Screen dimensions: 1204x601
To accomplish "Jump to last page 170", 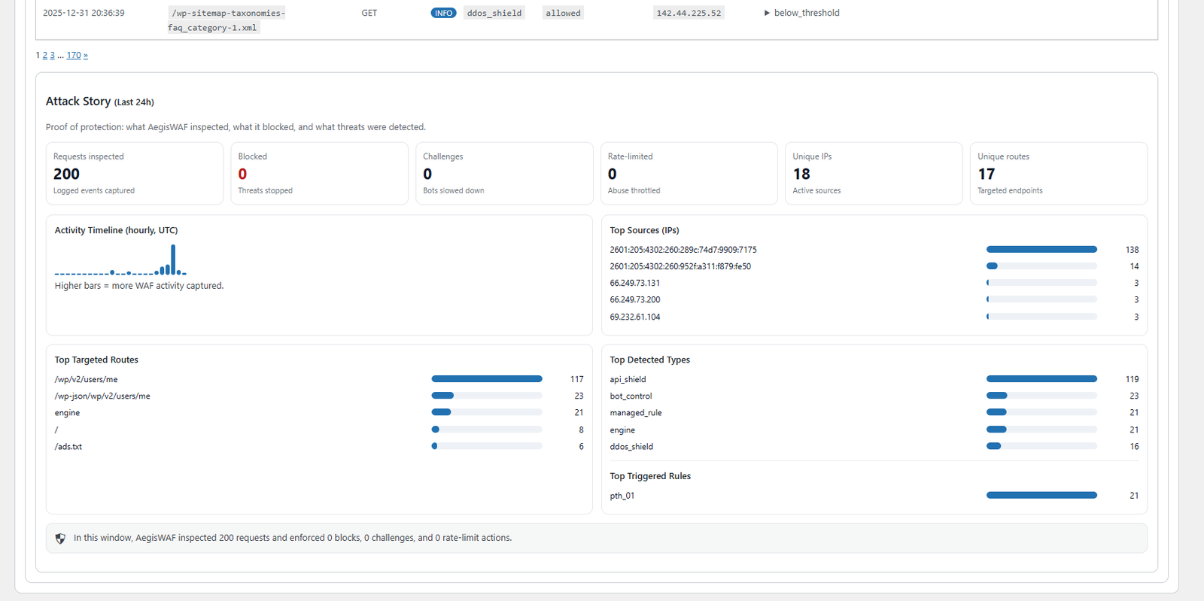I will 73,55.
